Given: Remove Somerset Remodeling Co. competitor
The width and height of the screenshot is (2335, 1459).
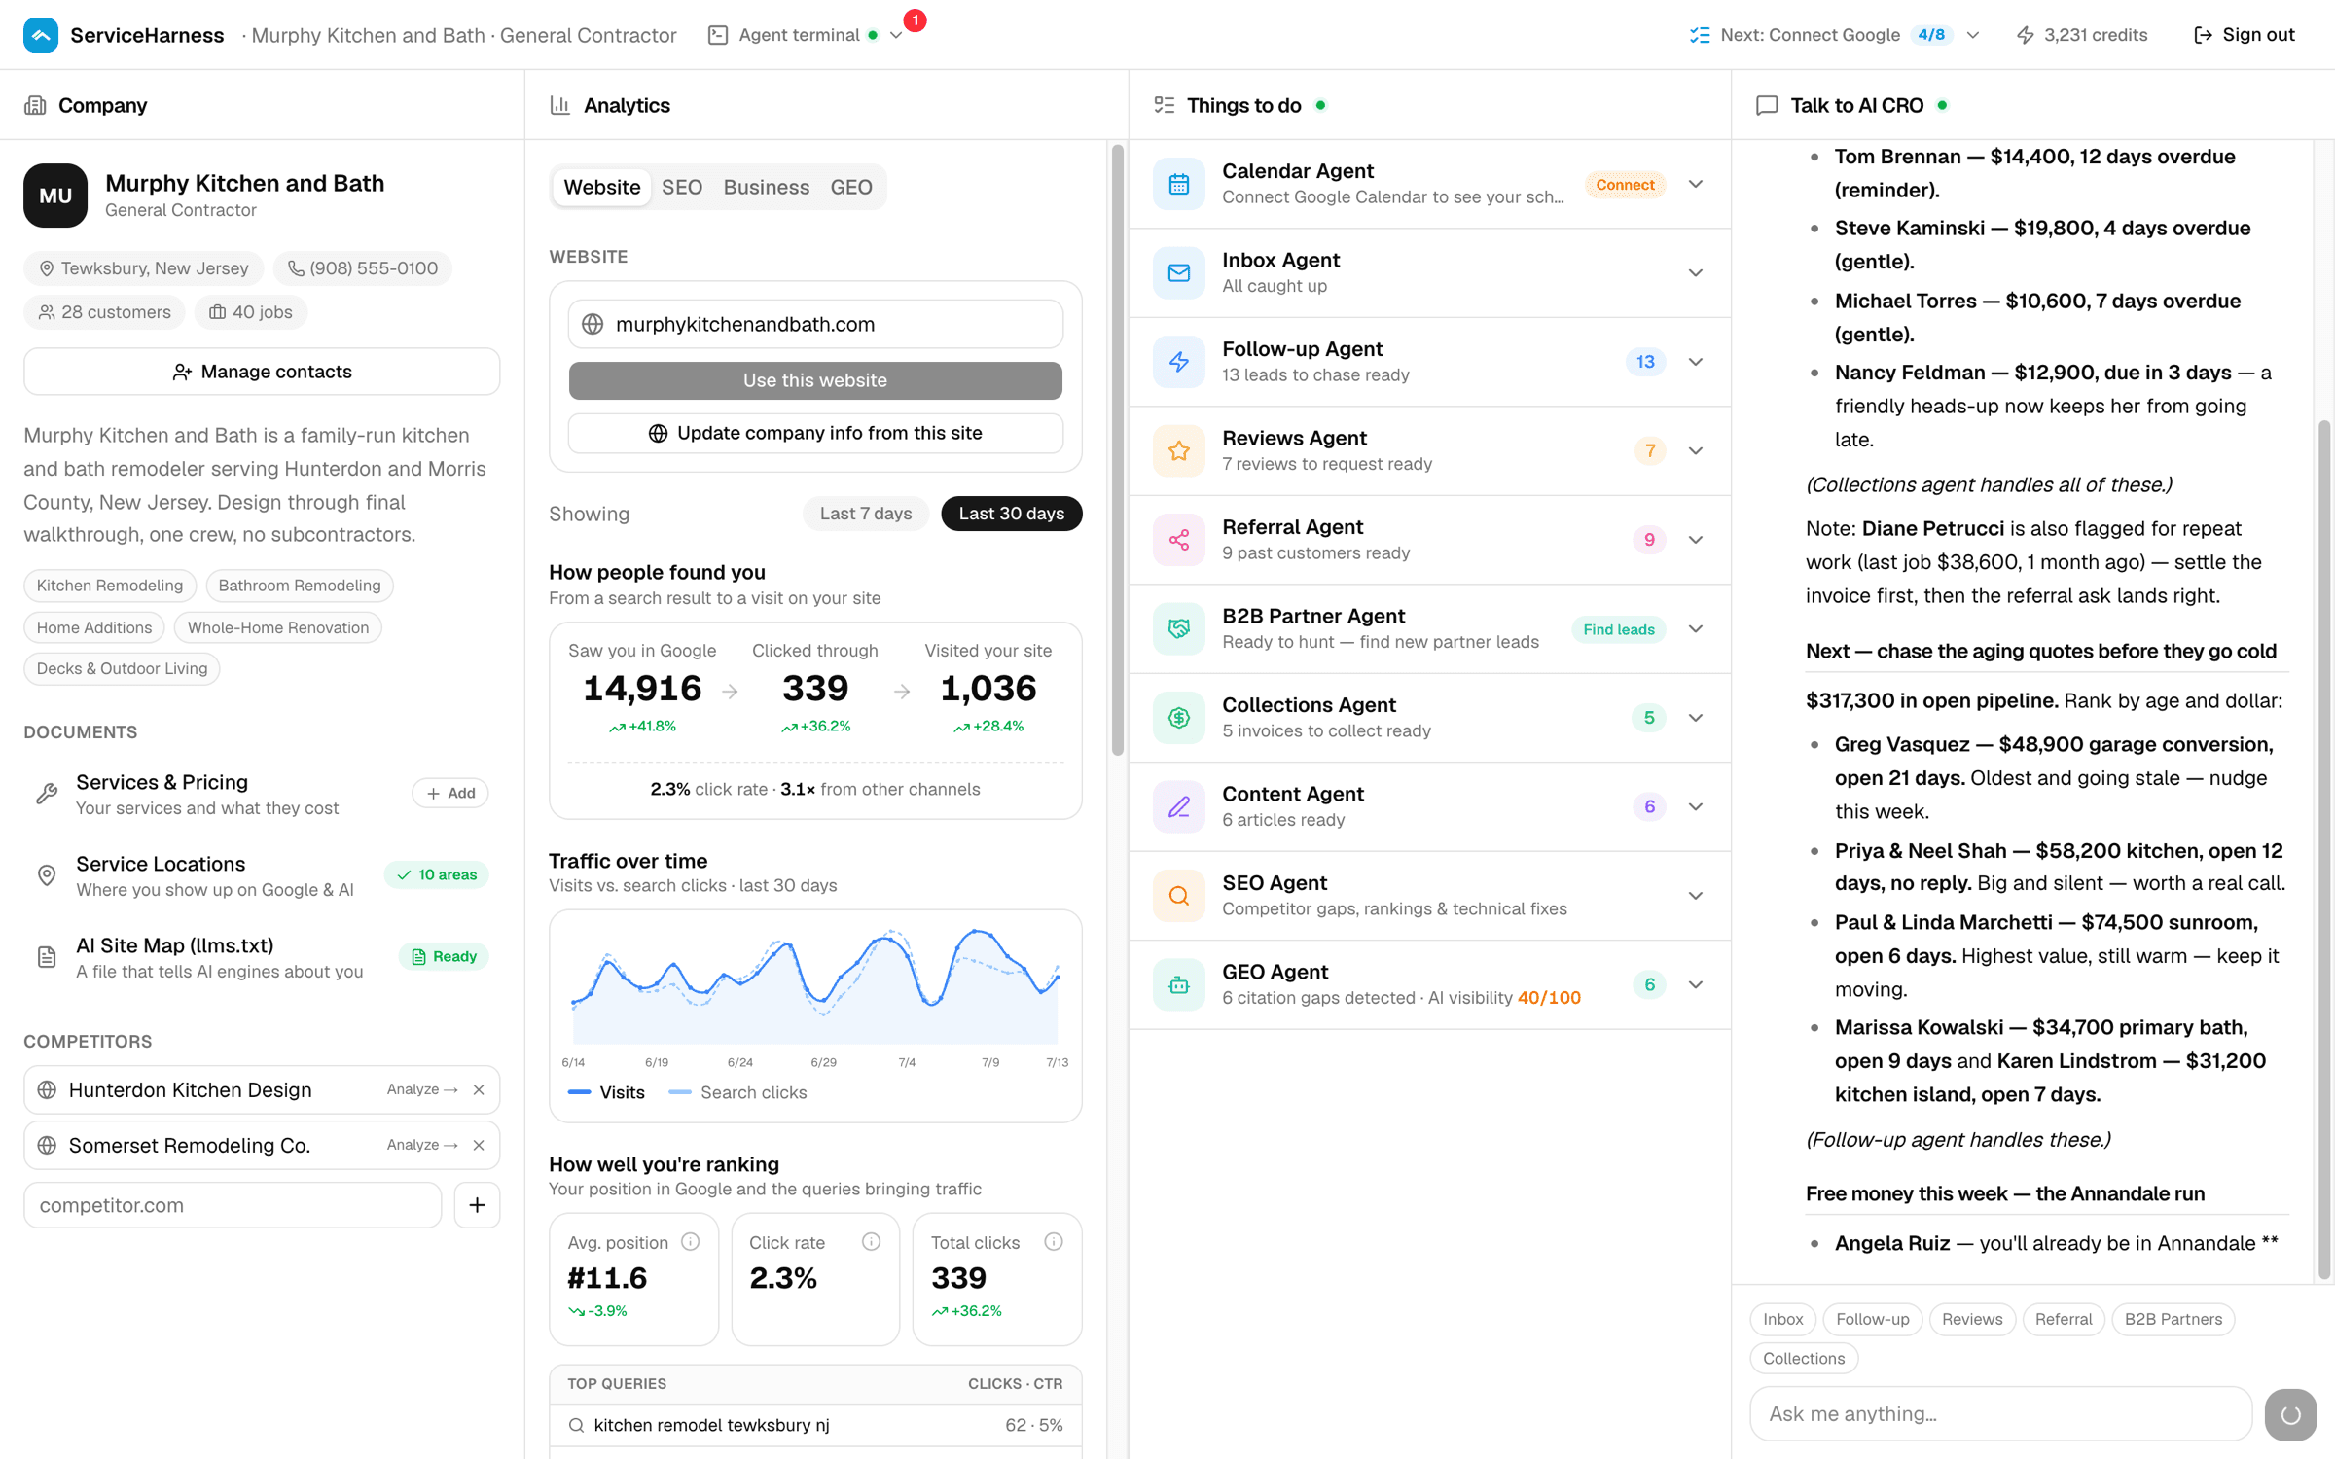Looking at the screenshot, I should click(x=479, y=1145).
